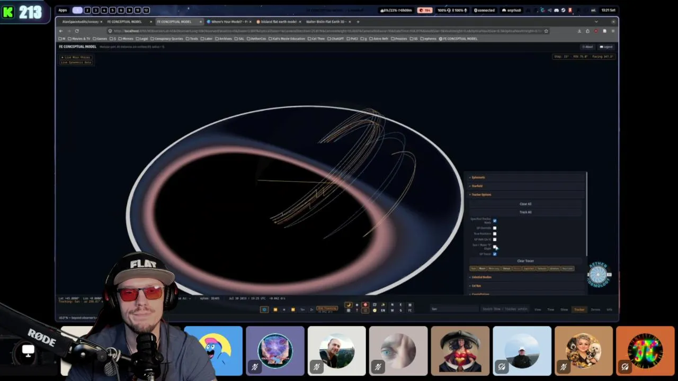Open a new browser tab with plus
The width and height of the screenshot is (678, 381).
(x=358, y=22)
